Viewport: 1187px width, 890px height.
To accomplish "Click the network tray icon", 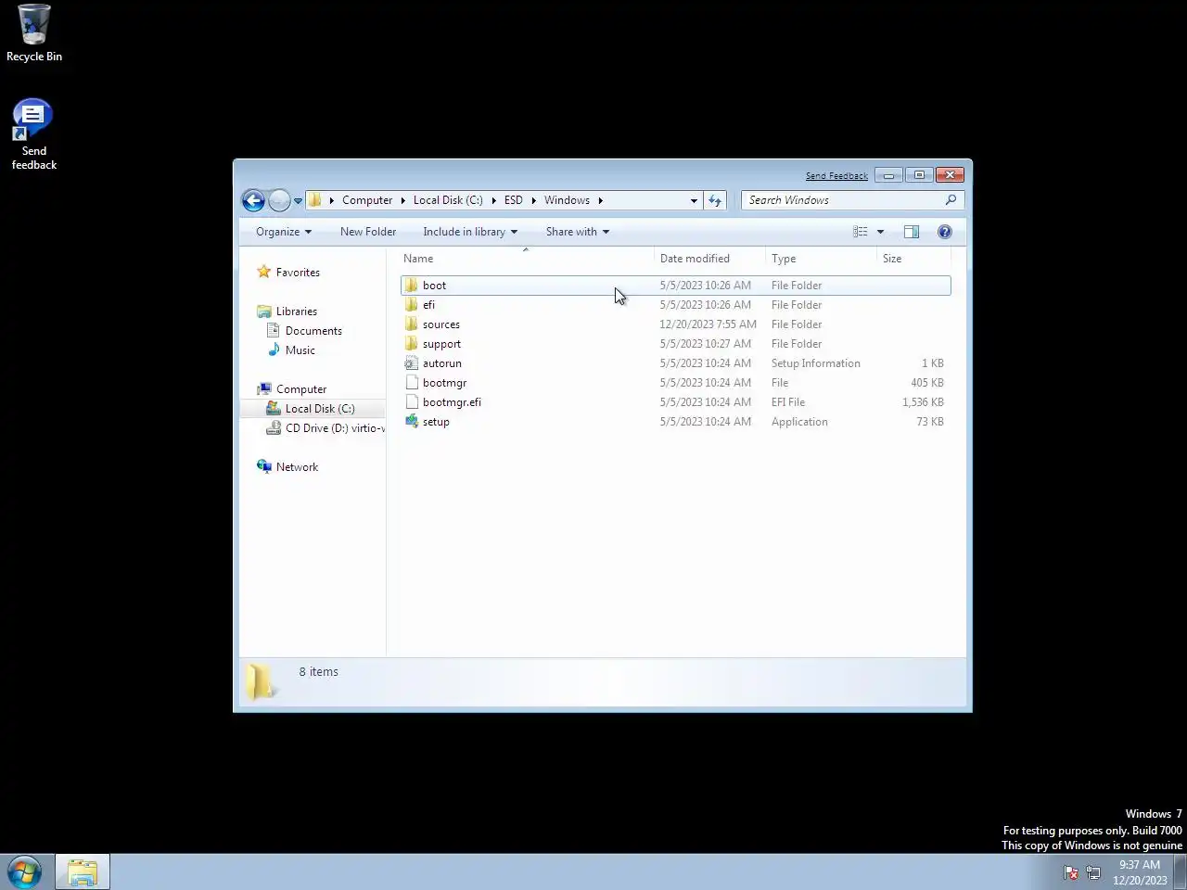I will click(1093, 872).
